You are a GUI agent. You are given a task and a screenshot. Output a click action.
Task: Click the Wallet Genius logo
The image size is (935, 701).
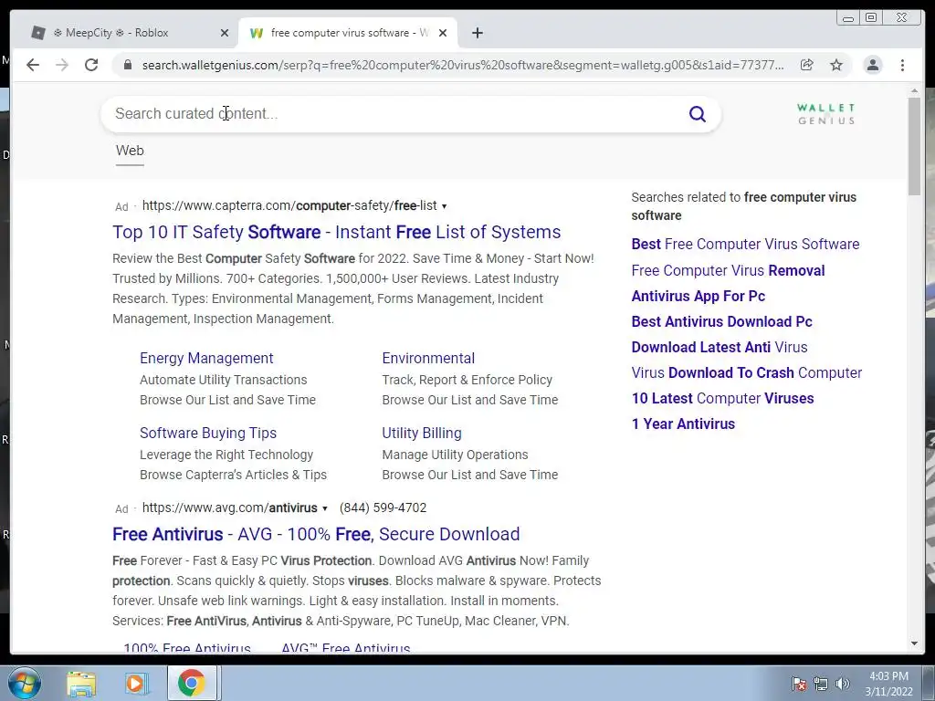point(825,114)
